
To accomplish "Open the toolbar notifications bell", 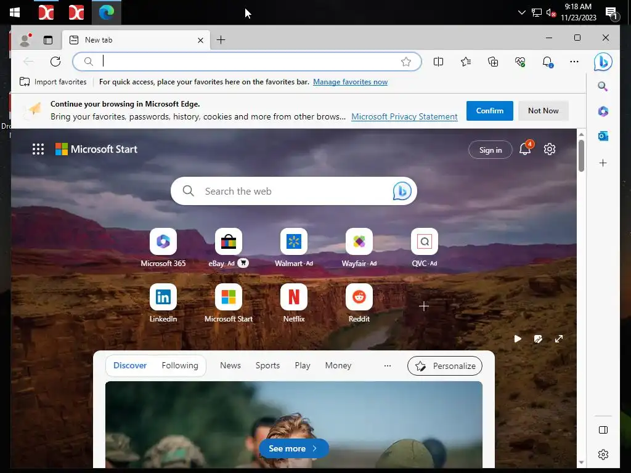I will click(547, 62).
